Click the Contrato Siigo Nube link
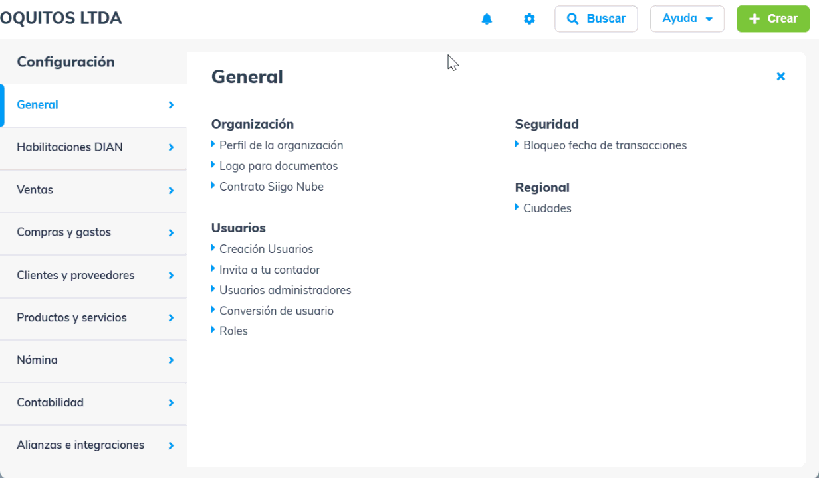The width and height of the screenshot is (819, 478). coord(271,187)
